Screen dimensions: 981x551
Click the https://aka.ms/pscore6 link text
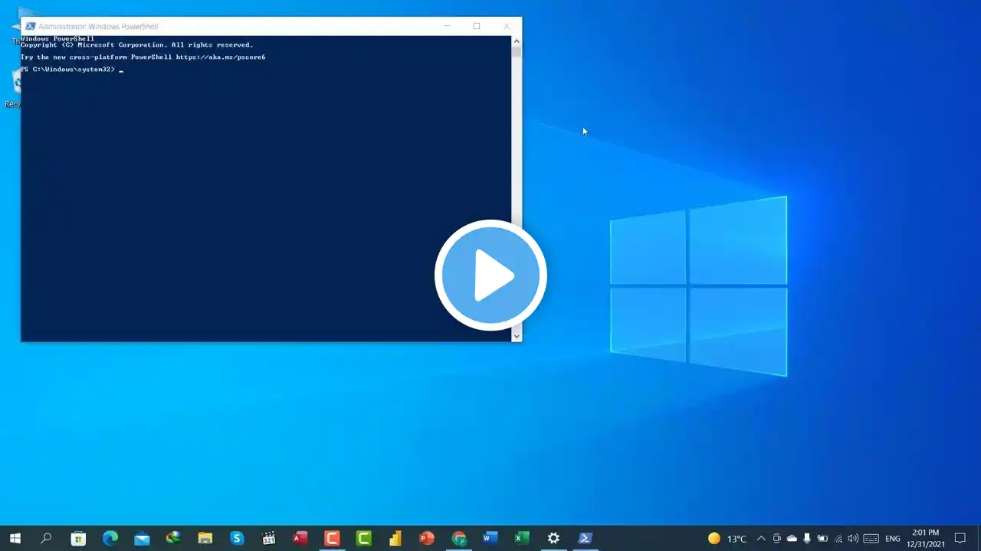pos(221,57)
